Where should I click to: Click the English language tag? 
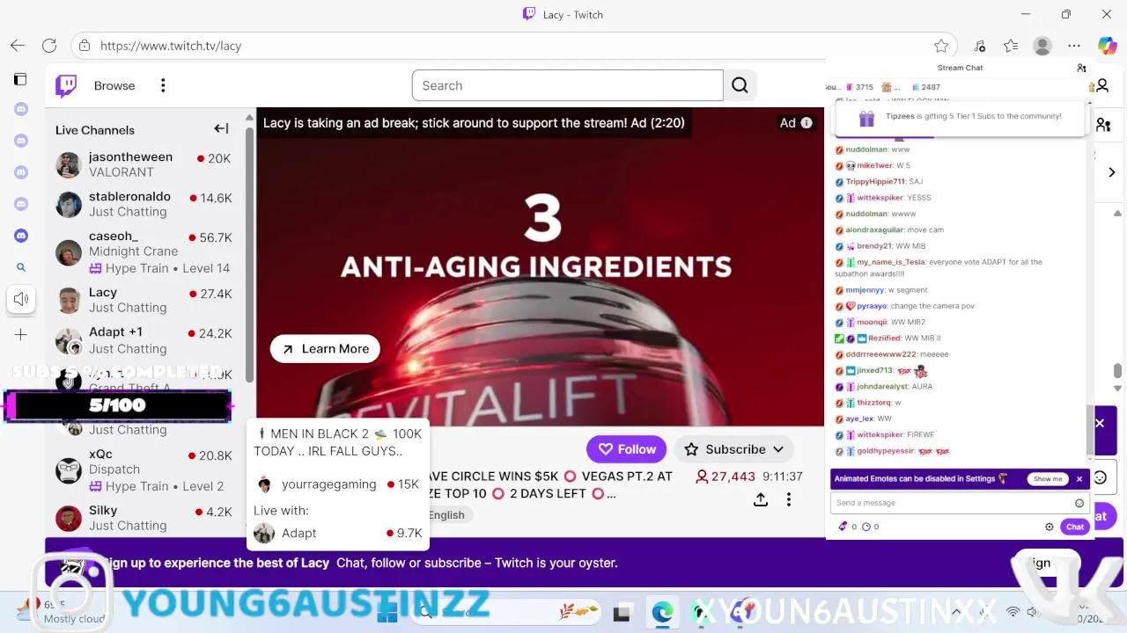click(x=446, y=515)
